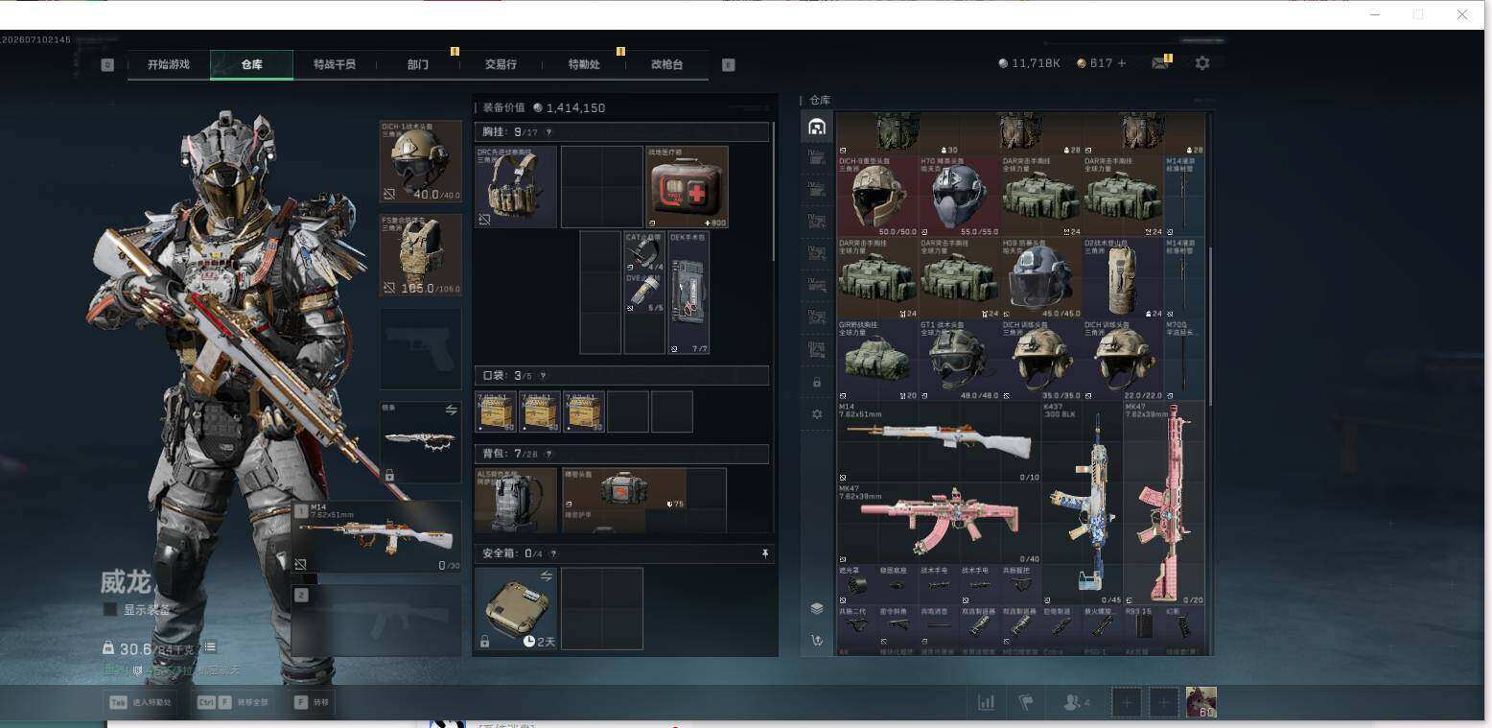Open the 改枪台 tab
1492x728 pixels.
click(x=666, y=64)
